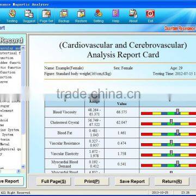
Task: Click the 'Age: 29' text
Action: [x=176, y=68]
